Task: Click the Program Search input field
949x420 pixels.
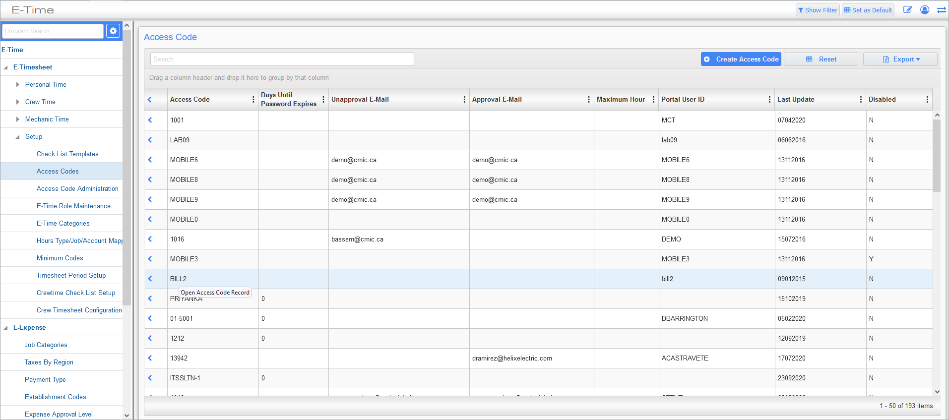Action: [53, 31]
